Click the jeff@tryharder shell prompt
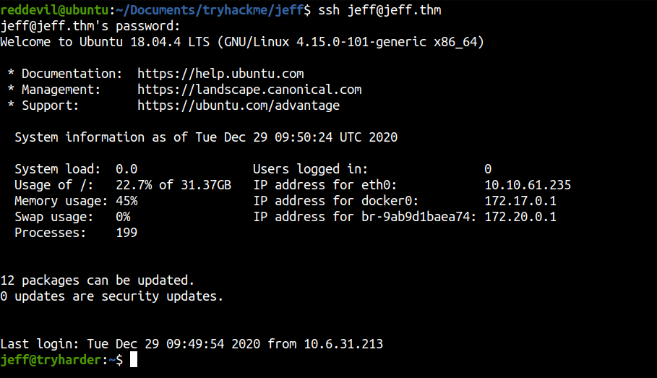Screen dimensions: 657x378 click(51, 359)
